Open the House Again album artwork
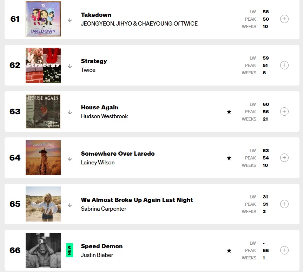303x272 pixels. tap(43, 111)
